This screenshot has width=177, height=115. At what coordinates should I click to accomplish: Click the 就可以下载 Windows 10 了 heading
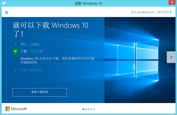pyautogui.click(x=50, y=29)
